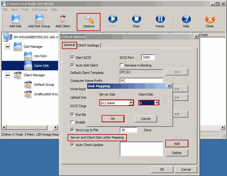This screenshot has width=227, height=176.
Task: Open the Client Disk dropdown arrow
Action: [x=157, y=103]
